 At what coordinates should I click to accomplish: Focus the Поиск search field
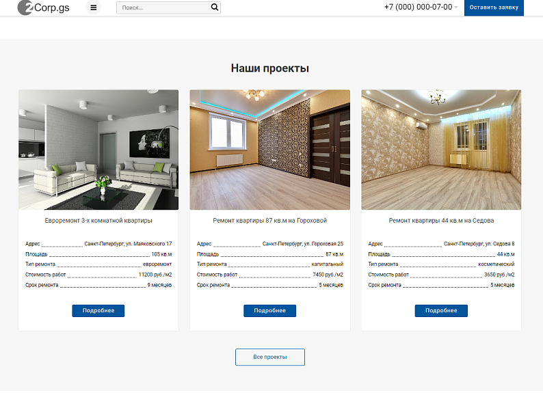pyautogui.click(x=163, y=8)
